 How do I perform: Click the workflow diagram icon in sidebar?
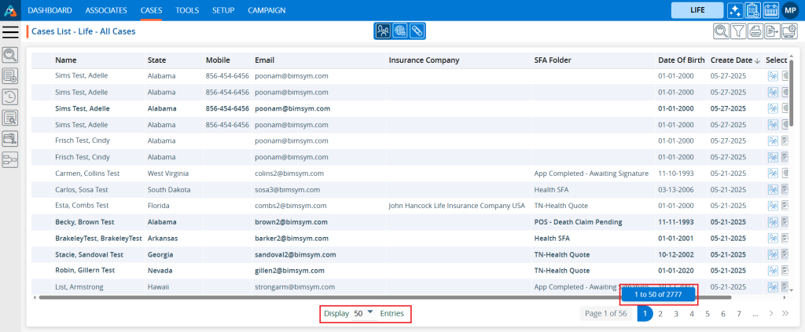pos(10,159)
